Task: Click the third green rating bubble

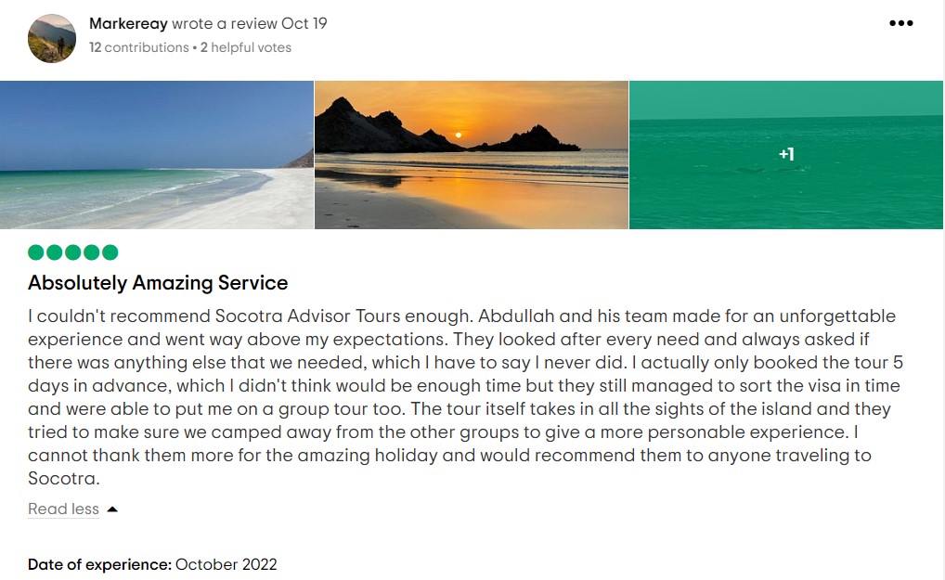Action: point(73,252)
